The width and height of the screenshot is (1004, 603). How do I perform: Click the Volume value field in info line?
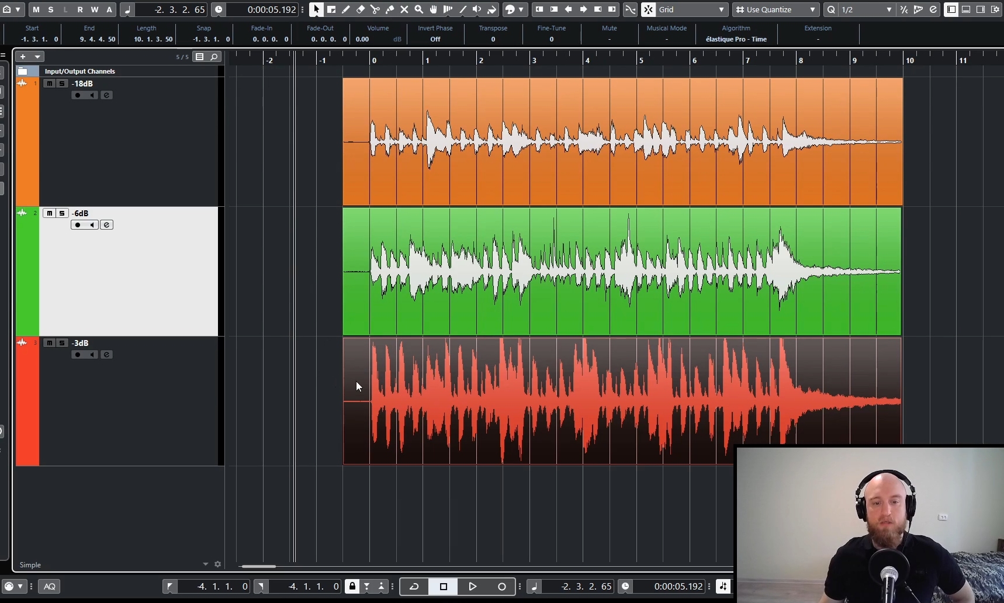tap(378, 39)
